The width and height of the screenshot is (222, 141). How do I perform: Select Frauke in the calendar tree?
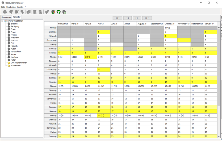tap(14, 35)
